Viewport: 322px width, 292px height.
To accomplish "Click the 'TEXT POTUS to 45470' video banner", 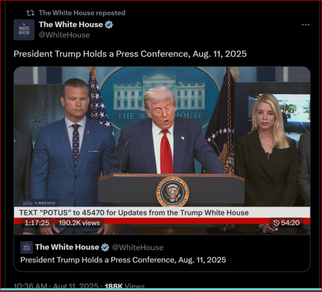I will [x=162, y=213].
